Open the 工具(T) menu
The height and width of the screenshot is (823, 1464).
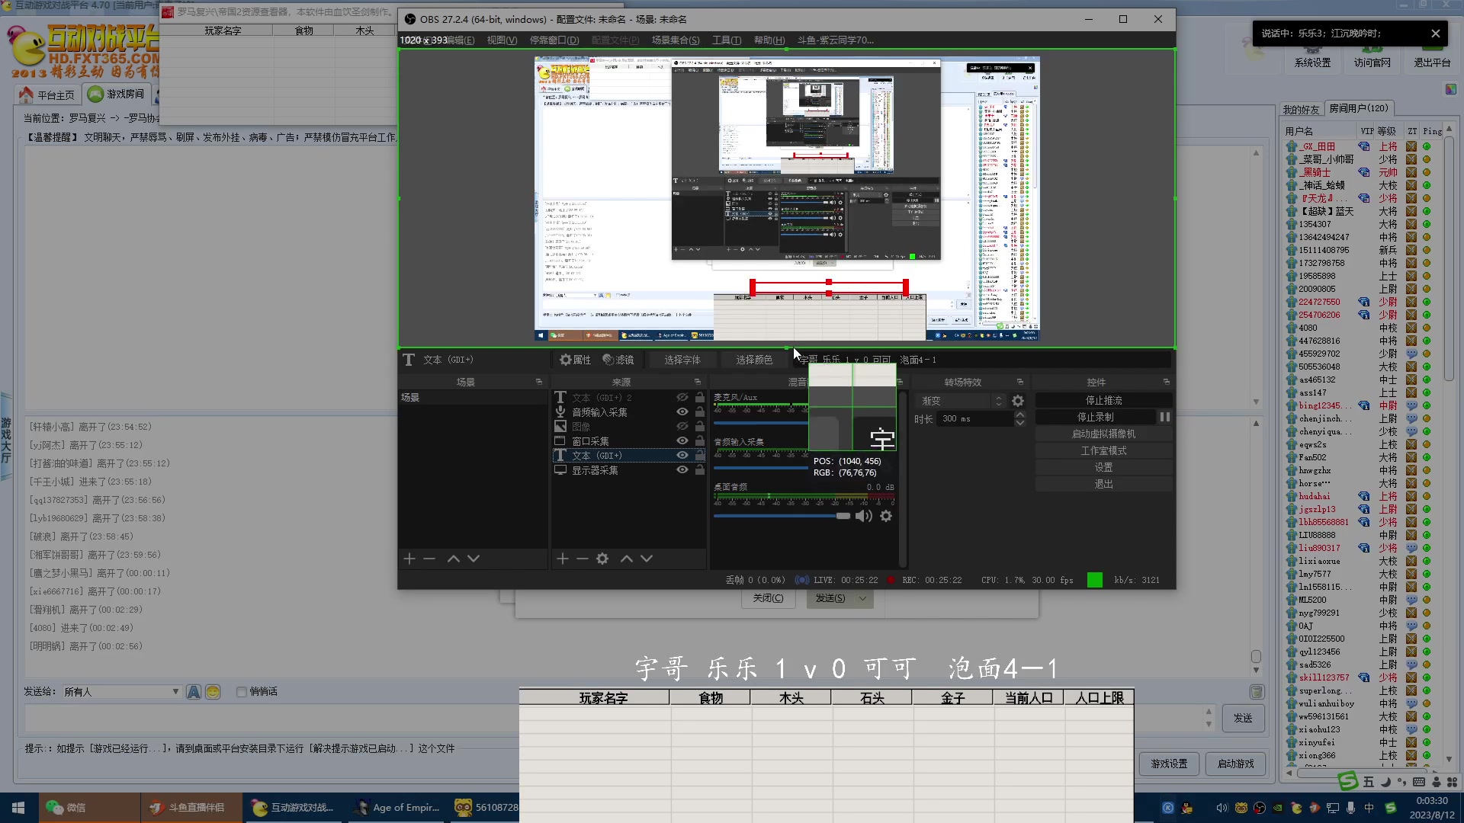[x=726, y=40]
